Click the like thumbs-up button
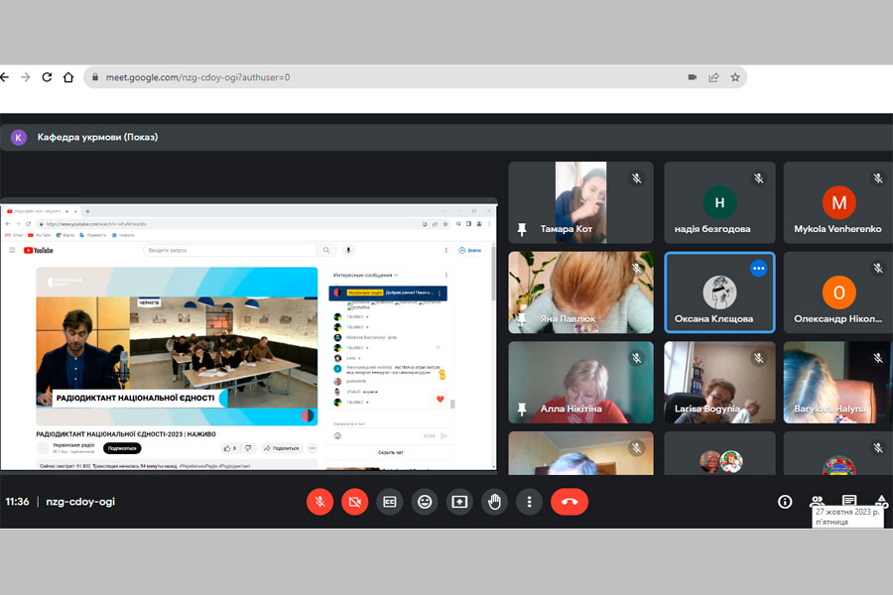This screenshot has height=595, width=893. [x=230, y=448]
